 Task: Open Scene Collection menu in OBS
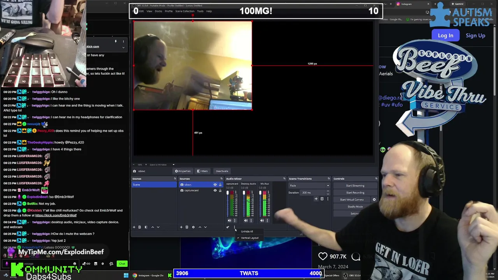(x=185, y=11)
